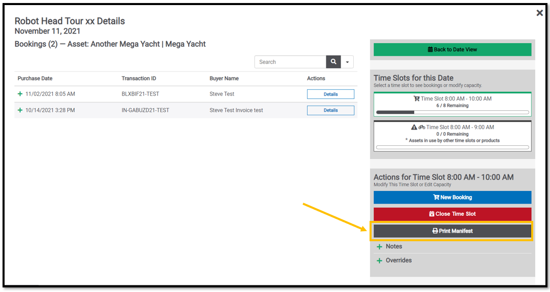
Task: Click calendar-x icon on Close Time Slot
Action: tap(432, 214)
